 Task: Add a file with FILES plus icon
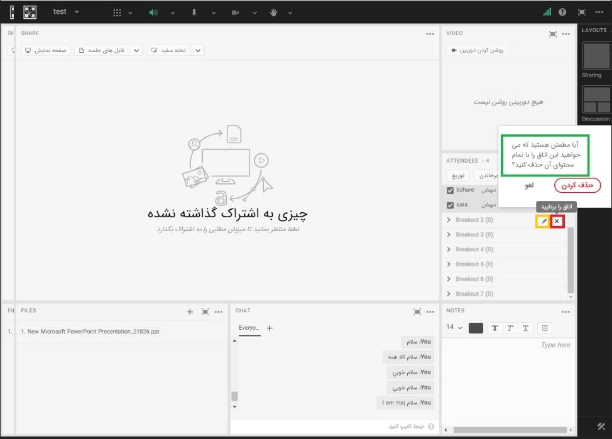(x=190, y=312)
